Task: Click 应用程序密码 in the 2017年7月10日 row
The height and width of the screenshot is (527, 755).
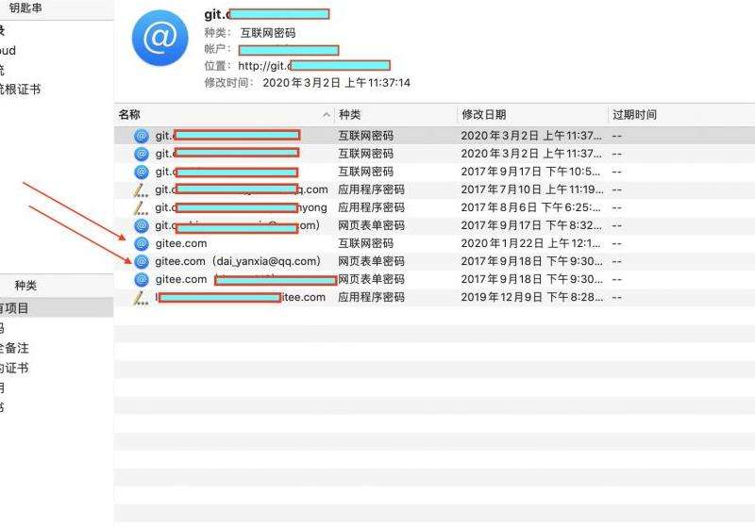Action: click(371, 189)
